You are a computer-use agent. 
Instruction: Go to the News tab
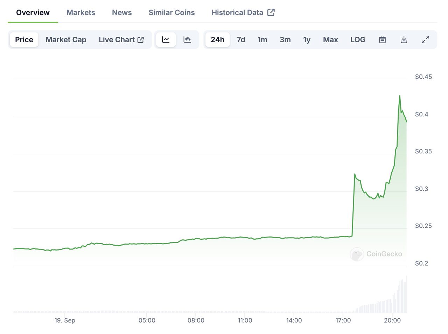coord(122,13)
